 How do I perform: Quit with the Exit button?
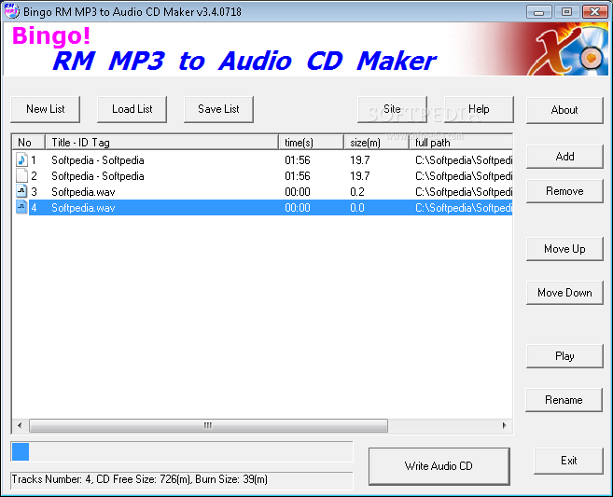pyautogui.click(x=568, y=461)
